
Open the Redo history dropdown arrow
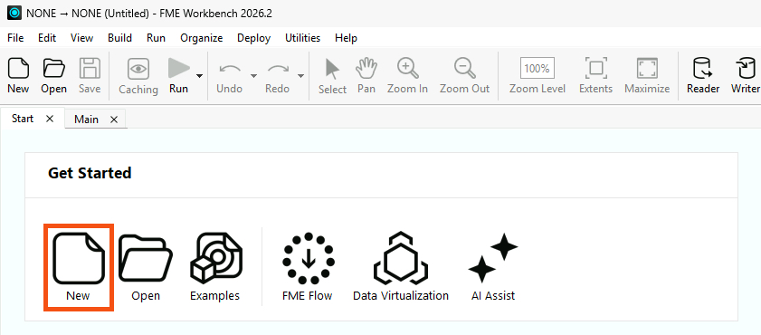(301, 76)
